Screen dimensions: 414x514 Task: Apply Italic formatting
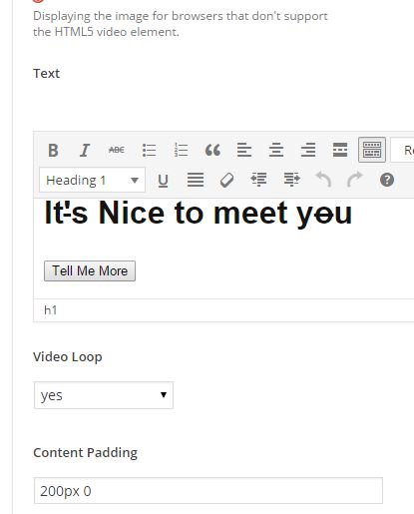coord(85,150)
